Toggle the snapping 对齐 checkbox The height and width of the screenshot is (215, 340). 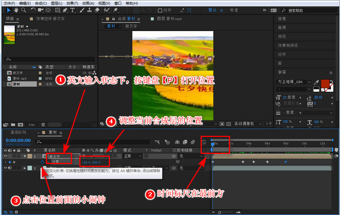(x=160, y=10)
